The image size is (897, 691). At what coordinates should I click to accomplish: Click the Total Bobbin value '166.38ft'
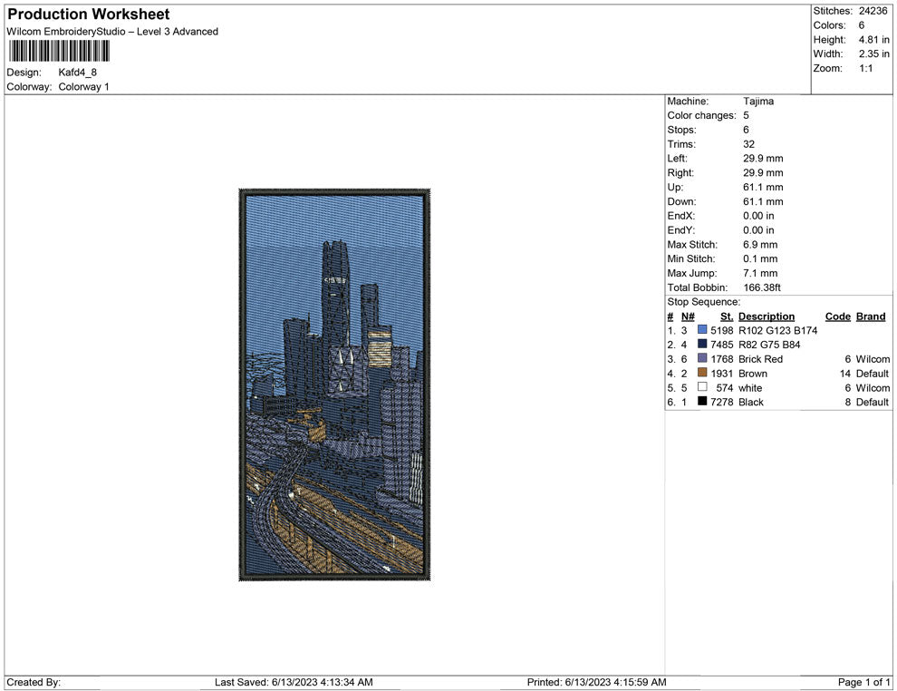coord(762,287)
